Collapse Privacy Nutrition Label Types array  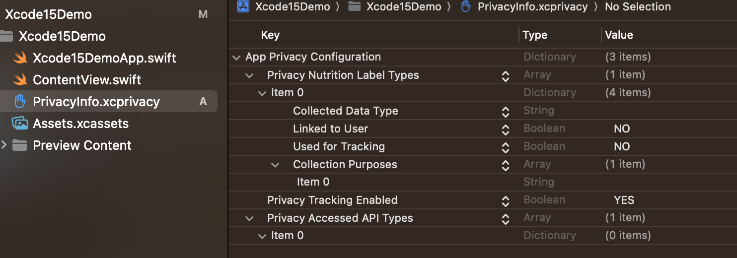point(250,76)
